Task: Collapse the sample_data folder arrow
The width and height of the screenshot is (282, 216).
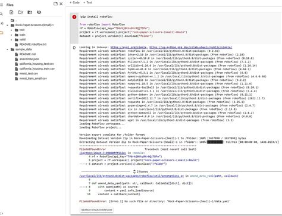Action: coord(8,49)
